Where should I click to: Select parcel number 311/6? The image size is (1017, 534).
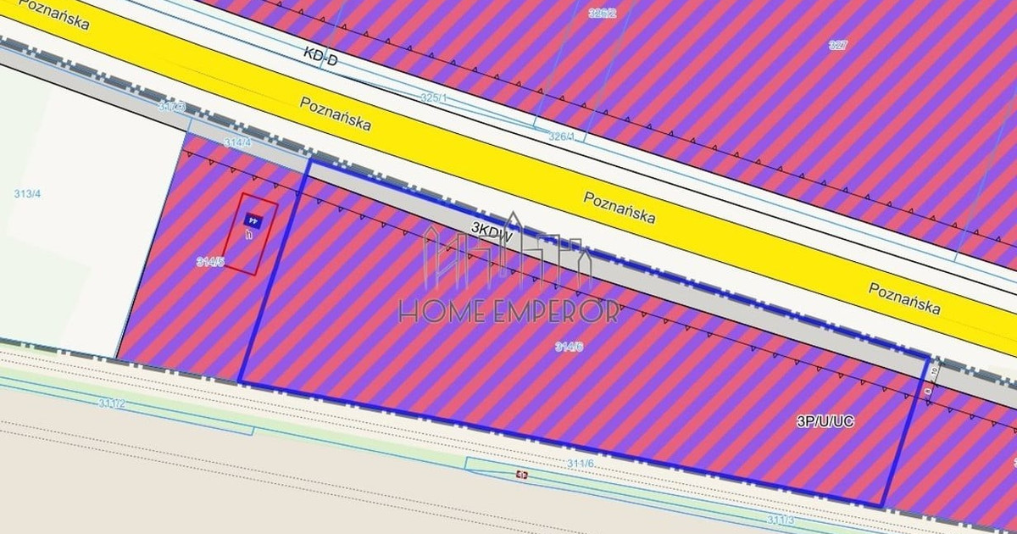(x=581, y=463)
